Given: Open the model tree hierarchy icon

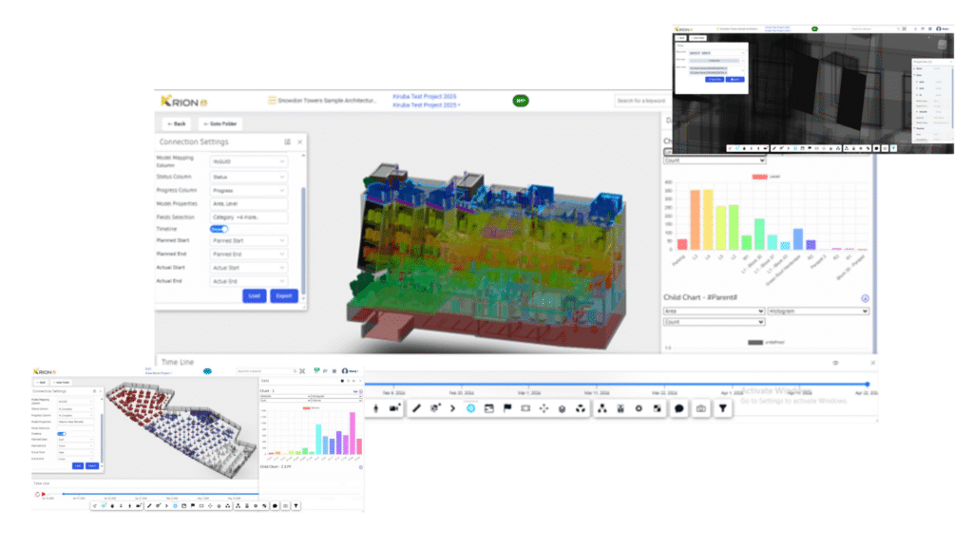Looking at the screenshot, I should (x=602, y=408).
